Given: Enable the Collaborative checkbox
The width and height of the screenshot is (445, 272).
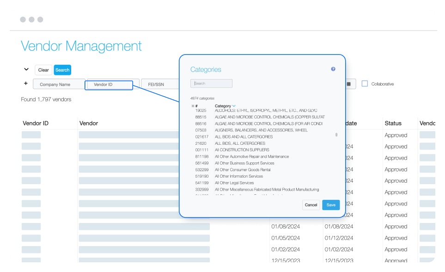Looking at the screenshot, I should click(x=365, y=84).
